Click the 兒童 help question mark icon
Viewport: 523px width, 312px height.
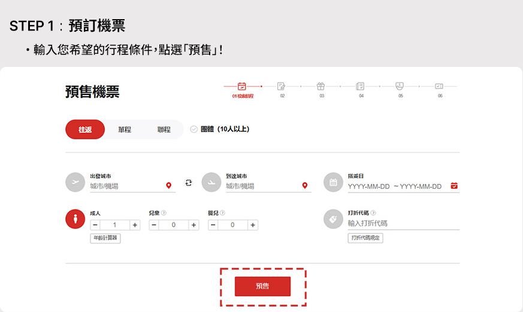[x=164, y=213]
